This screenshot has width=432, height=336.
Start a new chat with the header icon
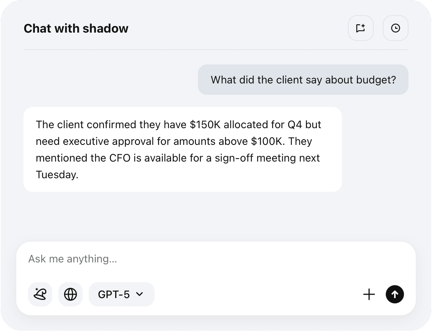[x=360, y=28]
